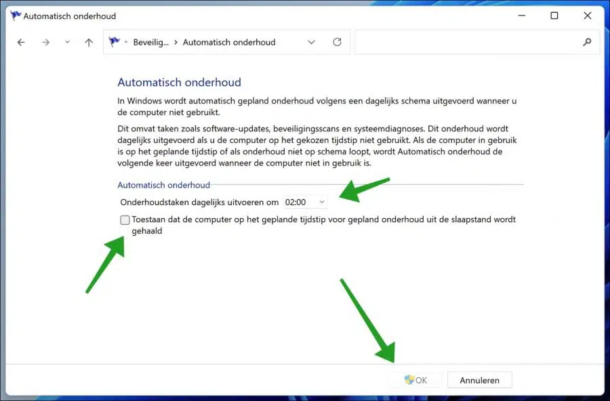Viewport: 610px width, 401px height.
Task: Click the flag icon in the address bar
Action: pyautogui.click(x=115, y=41)
